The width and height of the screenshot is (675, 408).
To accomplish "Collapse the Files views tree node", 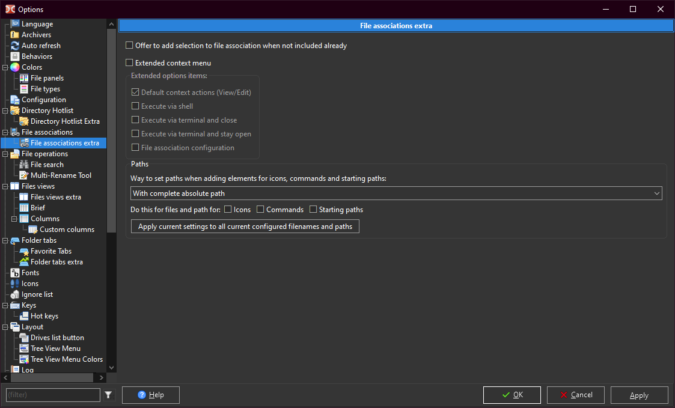I will click(5, 186).
